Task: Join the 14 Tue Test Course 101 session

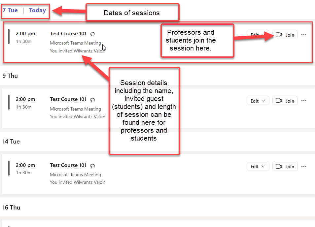Action: pyautogui.click(x=285, y=166)
